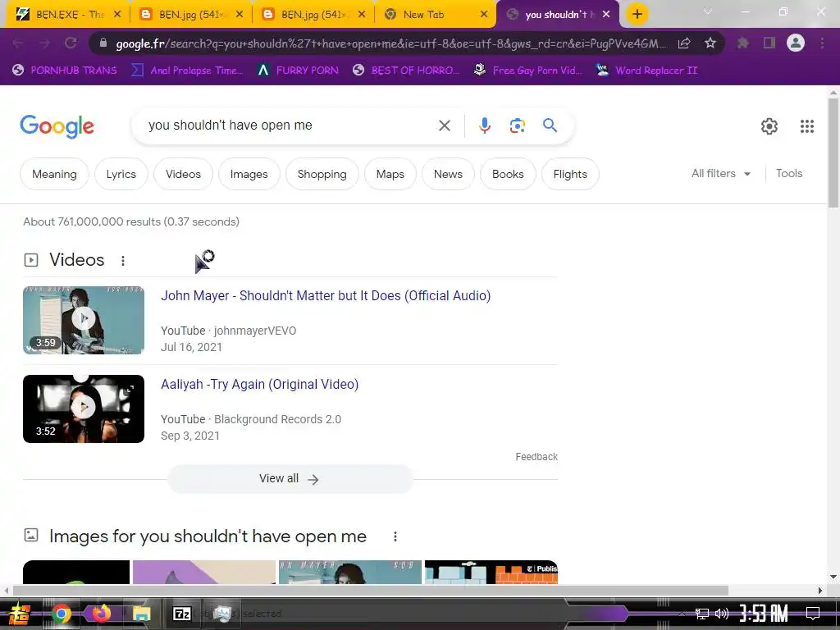Viewport: 840px width, 630px height.
Task: Select the News filter chip
Action: click(448, 174)
